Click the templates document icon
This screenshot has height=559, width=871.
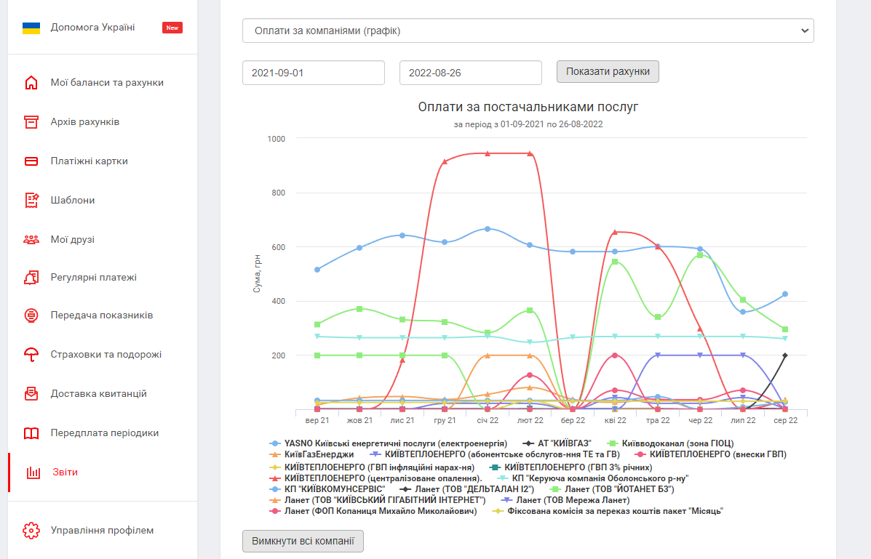pyautogui.click(x=31, y=201)
